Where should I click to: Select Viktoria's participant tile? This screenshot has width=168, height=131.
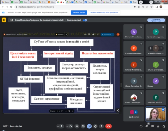(x=134, y=32)
